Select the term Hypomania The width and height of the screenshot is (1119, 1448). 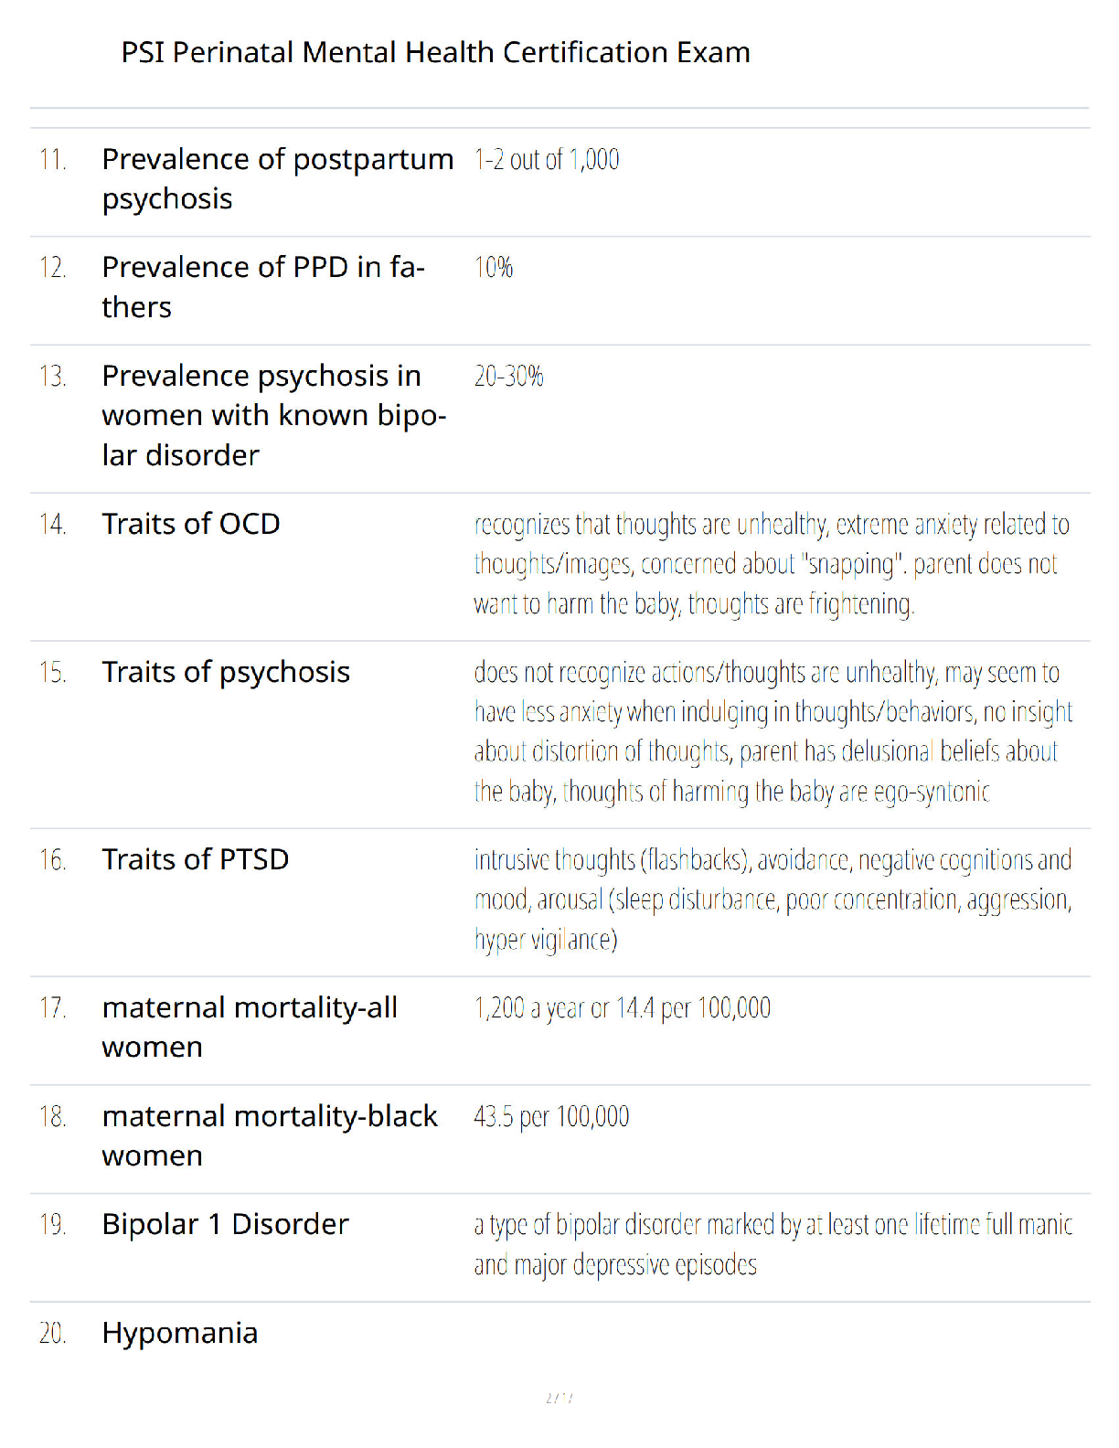[x=179, y=1334]
